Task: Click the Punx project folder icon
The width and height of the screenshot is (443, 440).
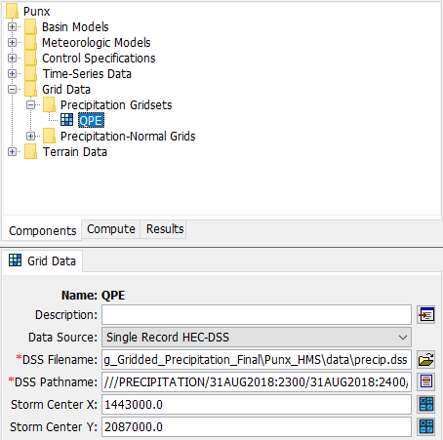Action: (13, 11)
